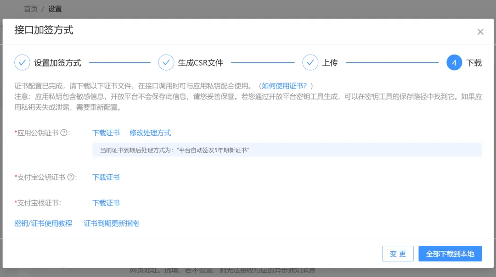This screenshot has height=277, width=496.
Task: Click 全部下载到本地 button
Action: [x=450, y=254]
